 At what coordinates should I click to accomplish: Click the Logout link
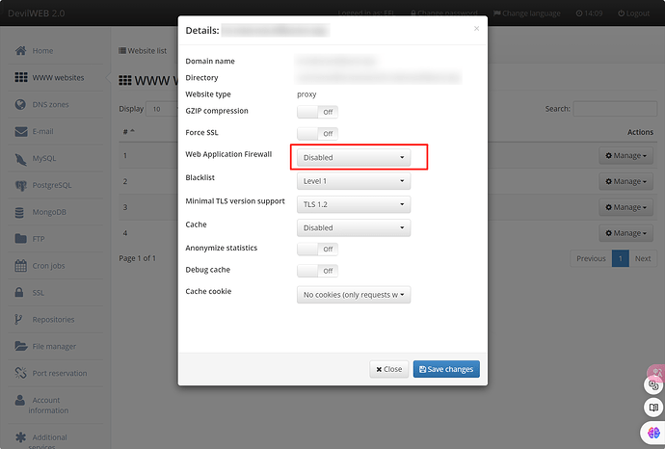coord(633,13)
